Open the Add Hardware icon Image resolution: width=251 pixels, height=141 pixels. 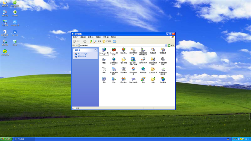tap(124, 70)
